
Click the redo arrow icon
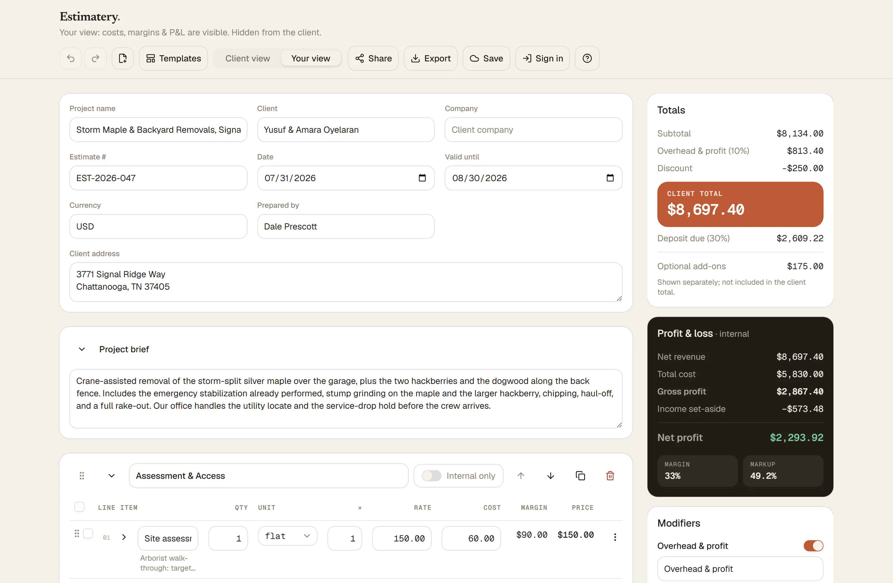(95, 59)
